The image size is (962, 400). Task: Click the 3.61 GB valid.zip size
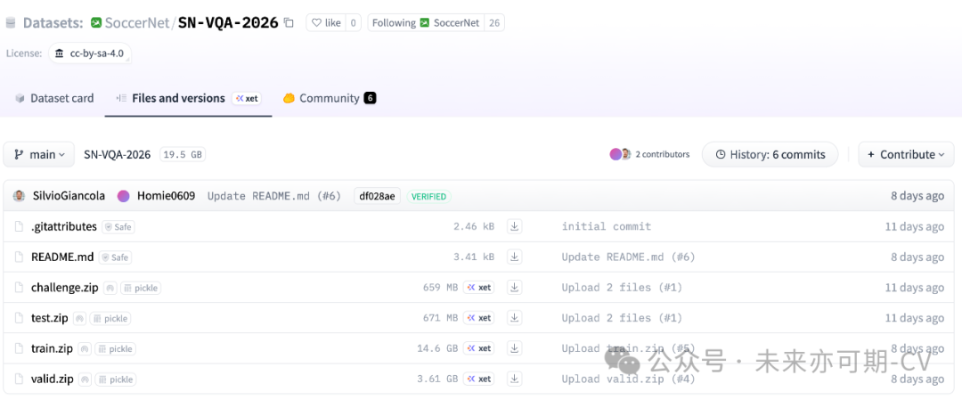click(437, 380)
